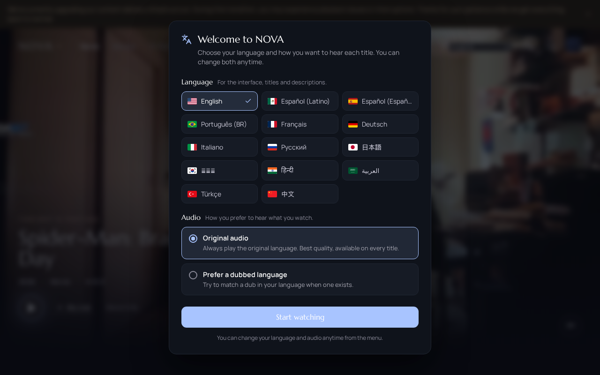
Task: Choose the Arabic العربية language tile
Action: [x=380, y=170]
